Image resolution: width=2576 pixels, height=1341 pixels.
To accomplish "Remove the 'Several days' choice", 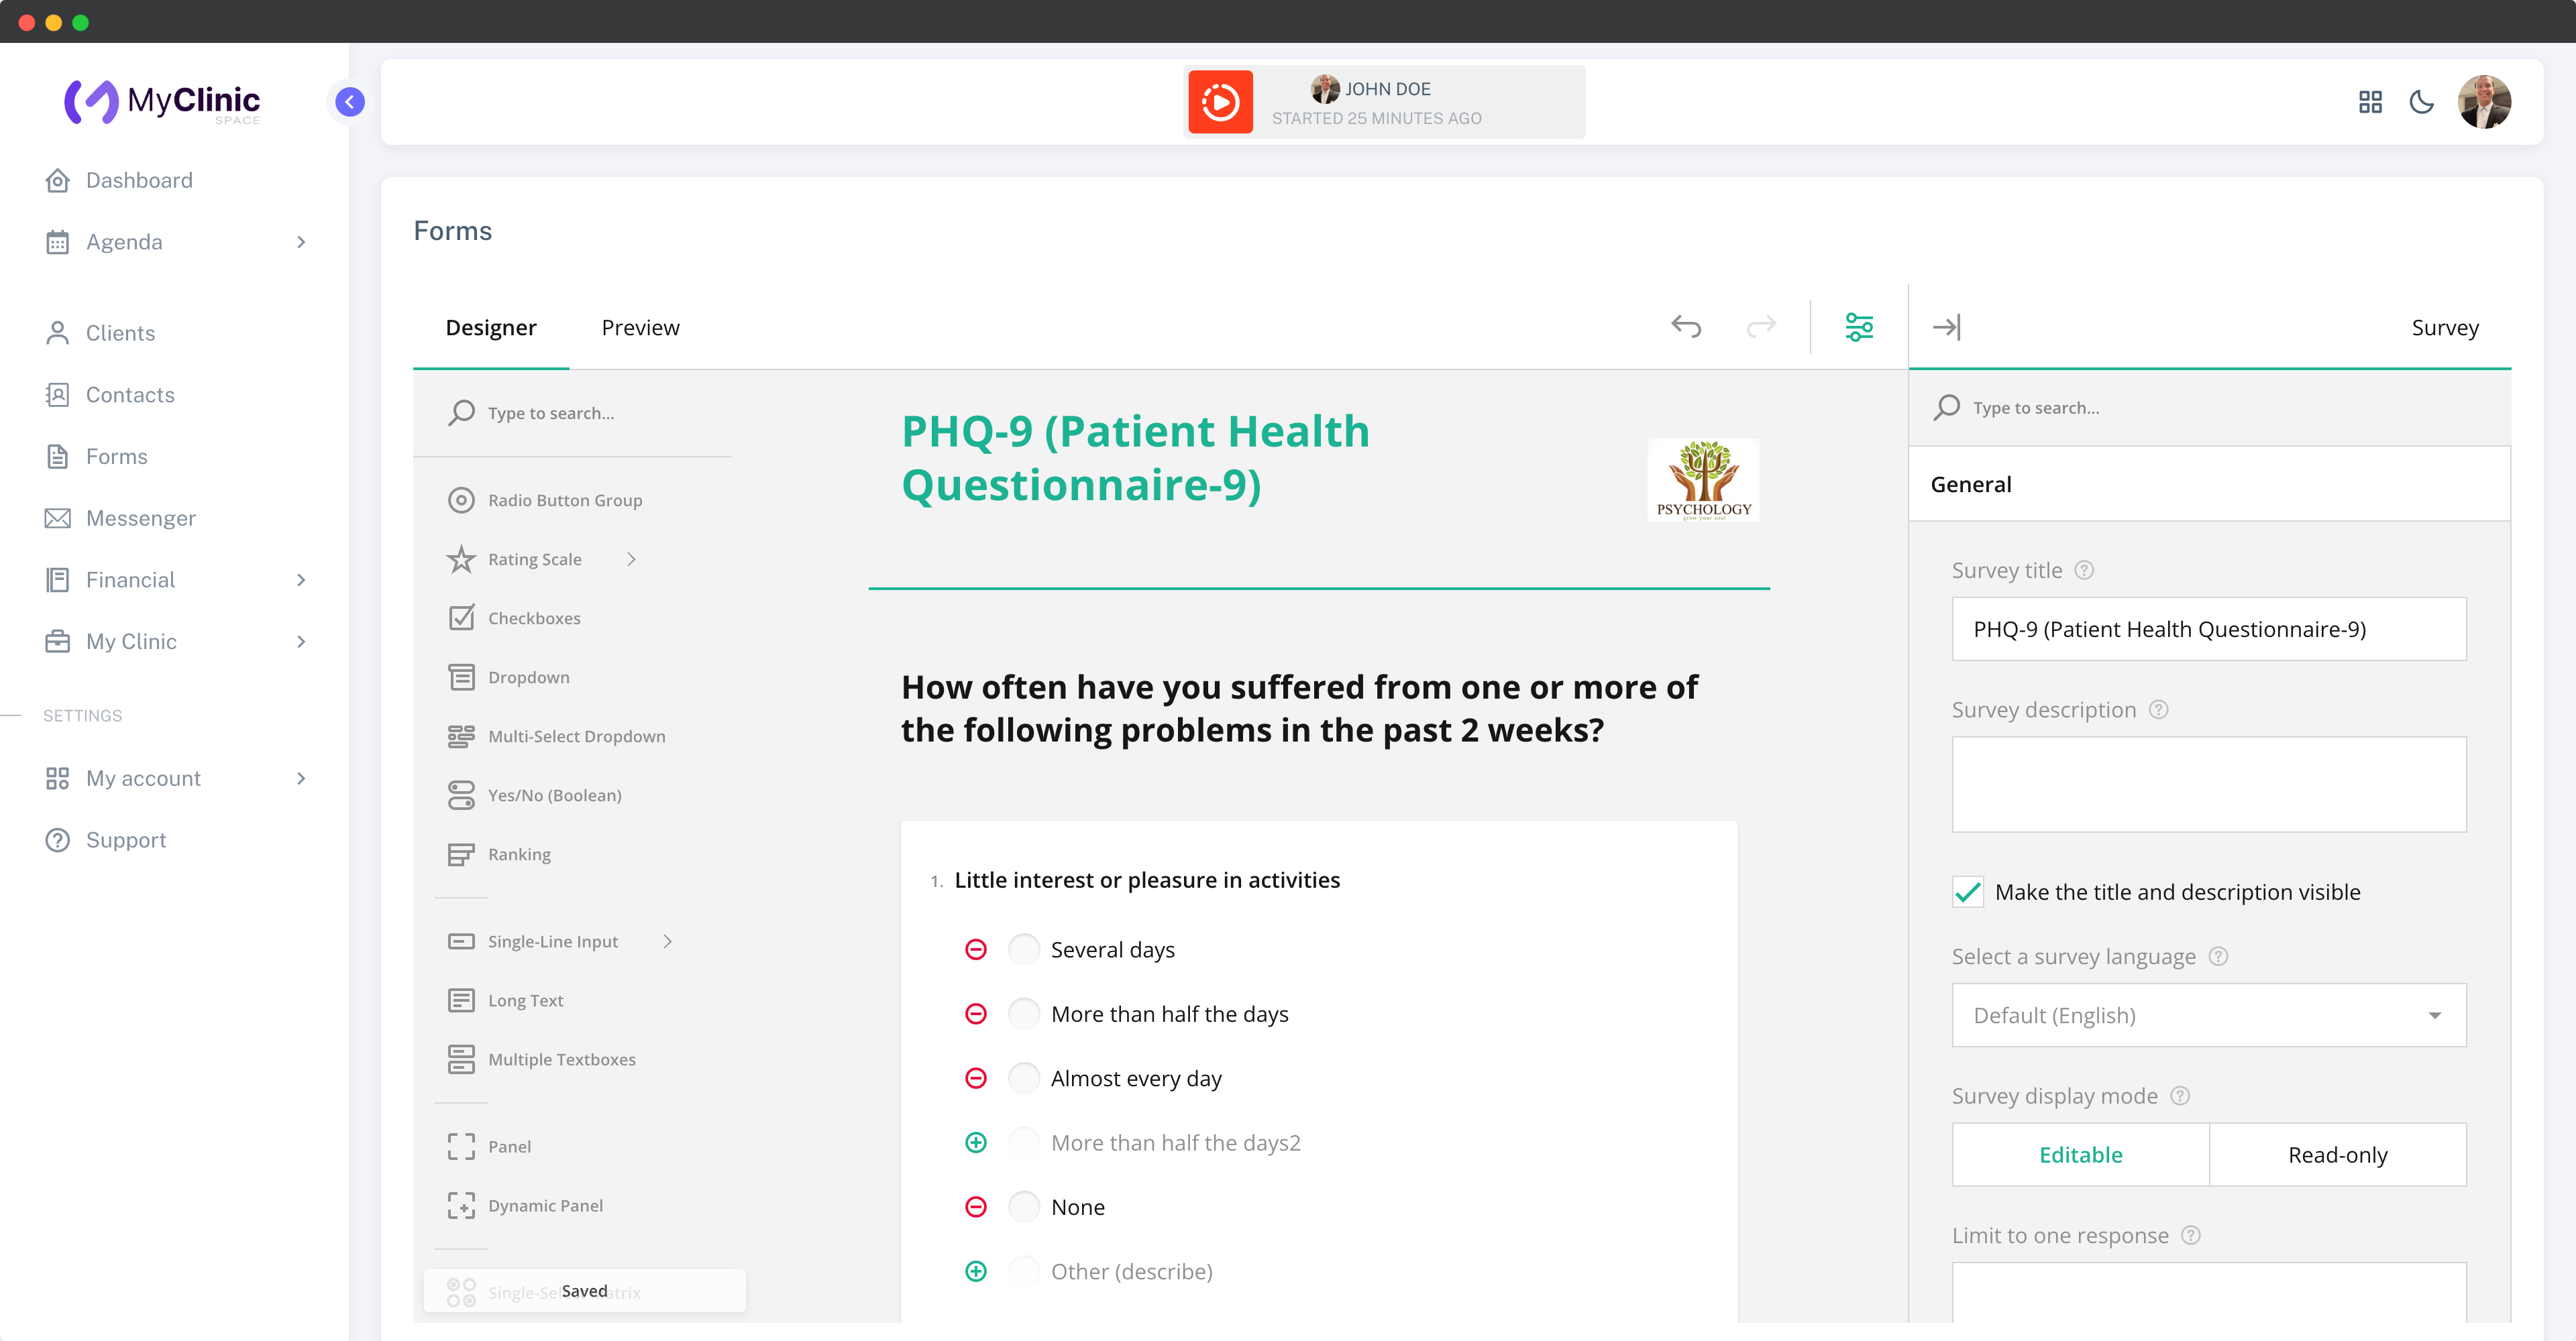I will point(976,949).
